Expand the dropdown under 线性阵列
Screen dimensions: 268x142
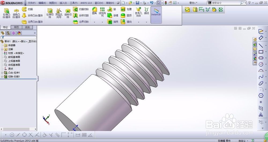[102, 22]
